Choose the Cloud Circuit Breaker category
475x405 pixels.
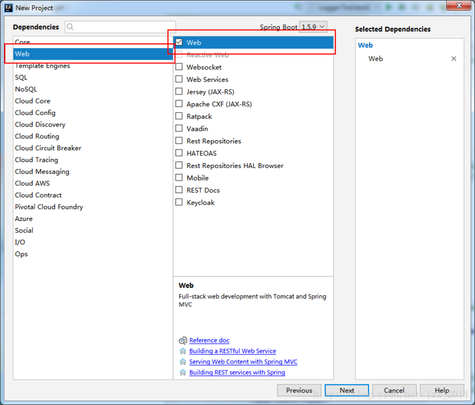click(93, 148)
